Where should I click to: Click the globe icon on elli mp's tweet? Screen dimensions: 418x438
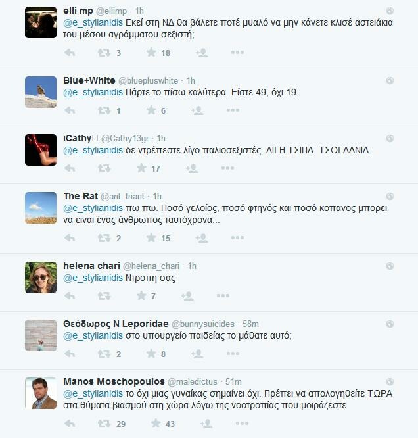tap(390, 11)
